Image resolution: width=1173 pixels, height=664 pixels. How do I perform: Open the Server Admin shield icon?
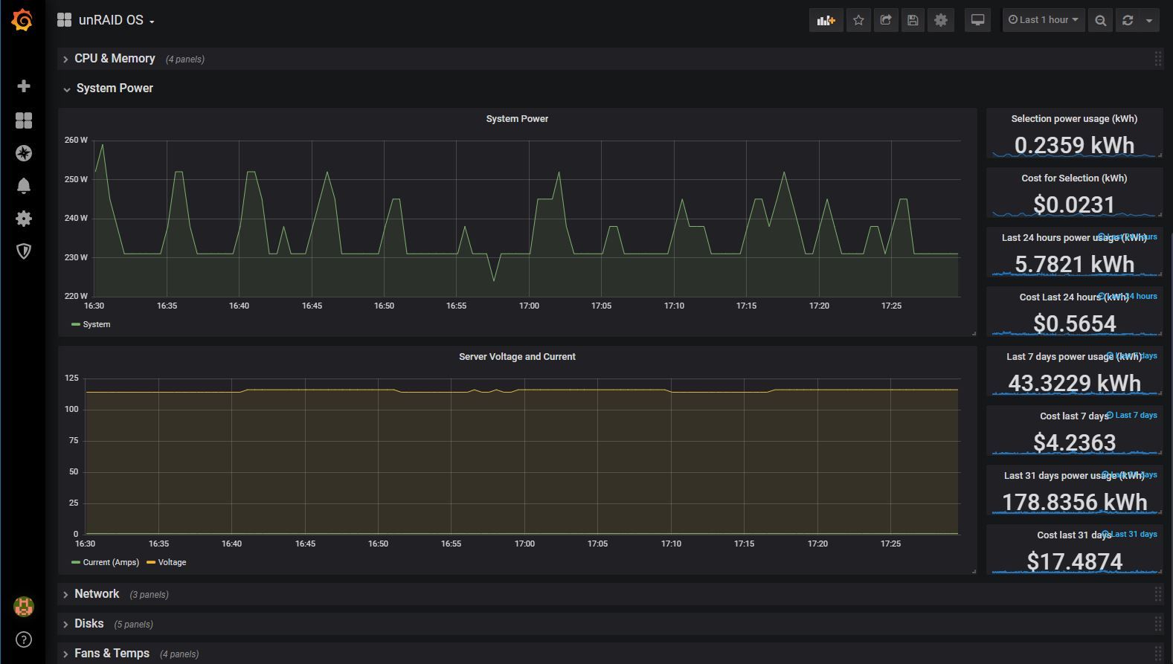24,251
